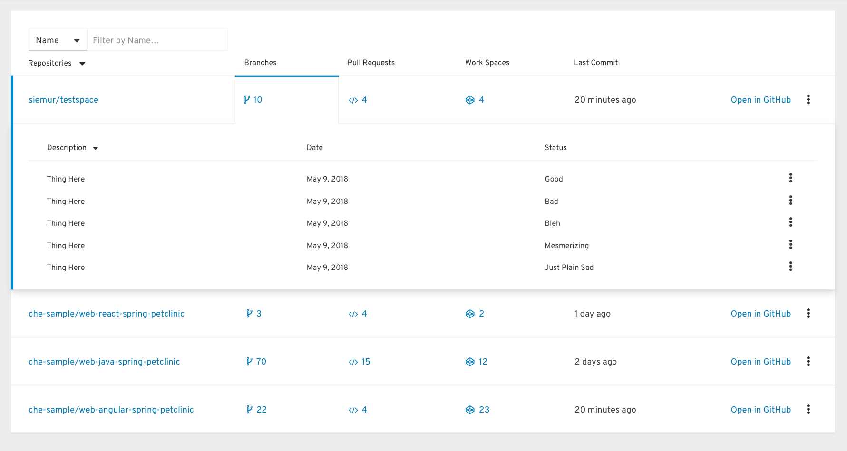Image resolution: width=847 pixels, height=451 pixels.
Task: Open the kebab menu on the Just Plain Sad row
Action: (790, 266)
